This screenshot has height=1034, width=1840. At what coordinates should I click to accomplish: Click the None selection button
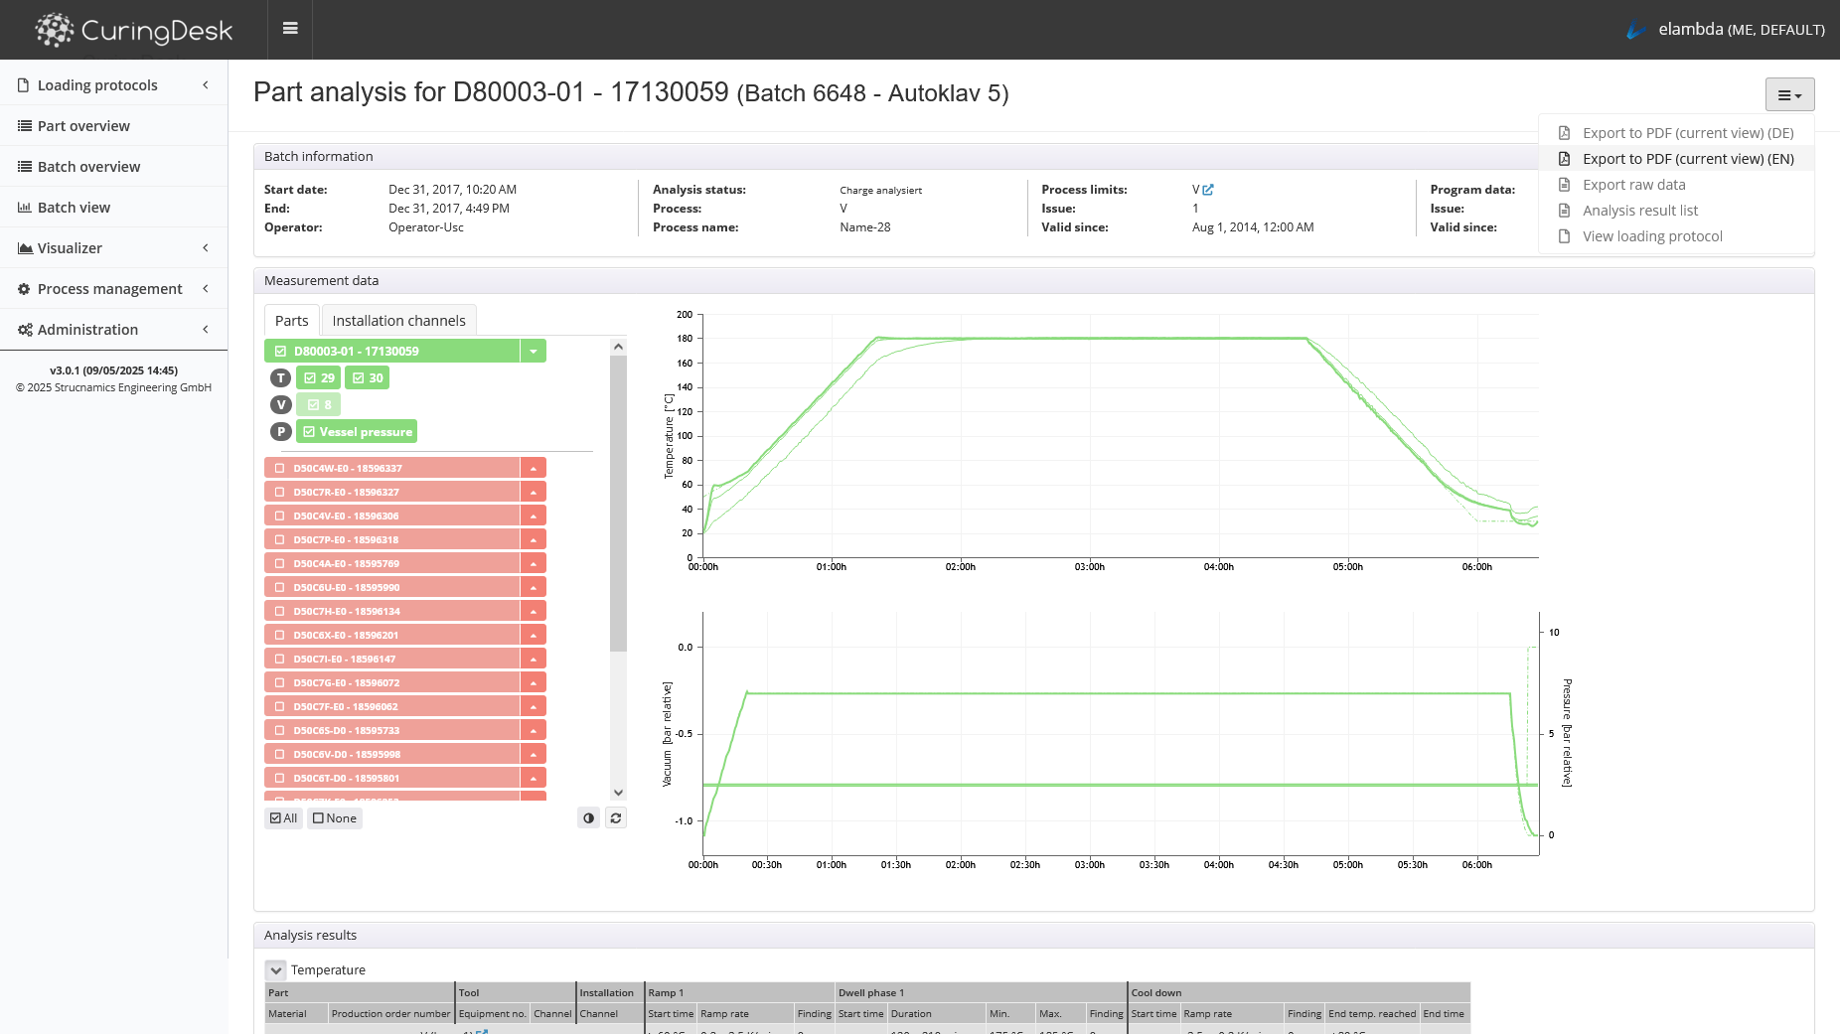tap(335, 818)
